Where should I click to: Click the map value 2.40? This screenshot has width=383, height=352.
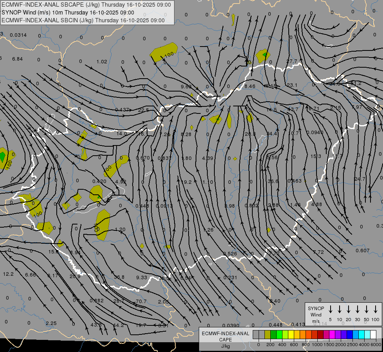tap(275, 301)
